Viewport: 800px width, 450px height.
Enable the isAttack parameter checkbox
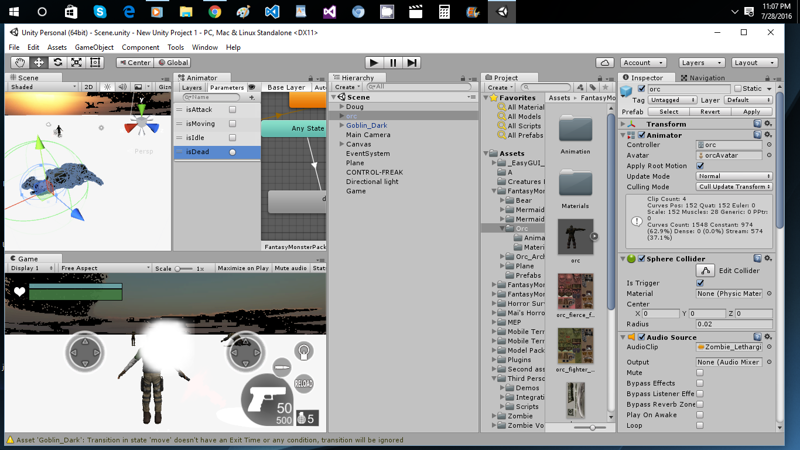click(233, 110)
